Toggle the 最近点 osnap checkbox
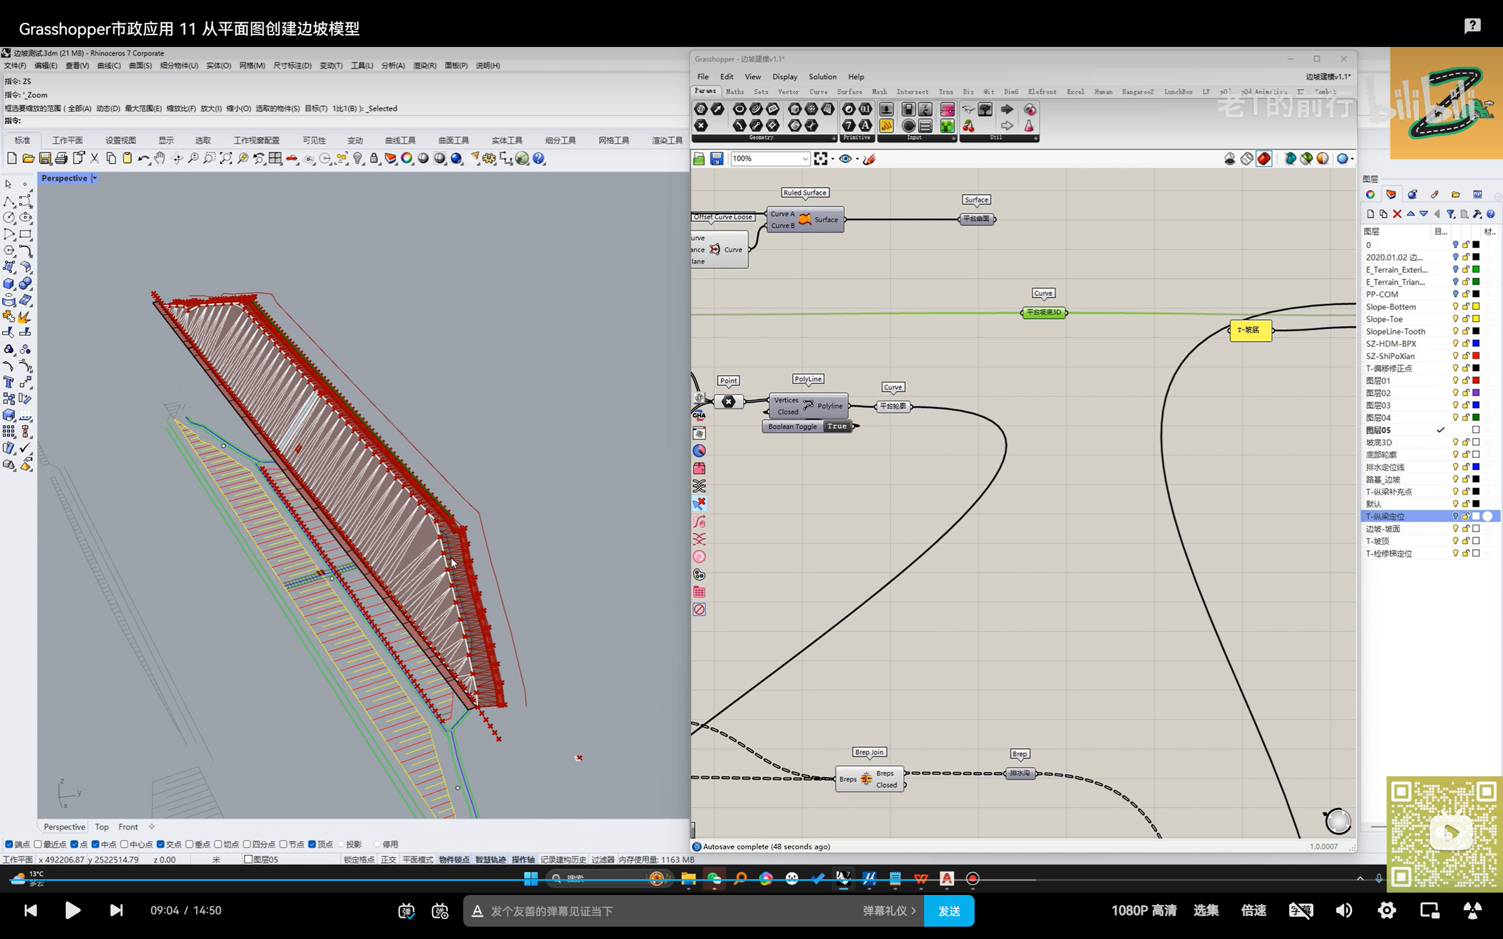Image resolution: width=1503 pixels, height=939 pixels. pos(39,844)
